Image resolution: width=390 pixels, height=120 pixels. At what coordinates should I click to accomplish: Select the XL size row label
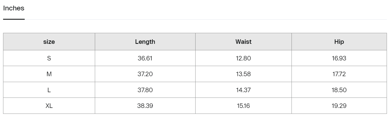[x=49, y=106]
